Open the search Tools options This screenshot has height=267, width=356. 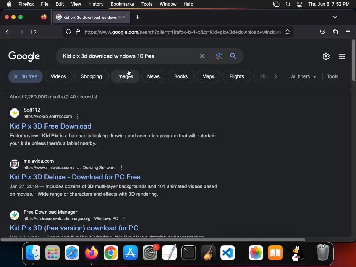[x=332, y=76]
